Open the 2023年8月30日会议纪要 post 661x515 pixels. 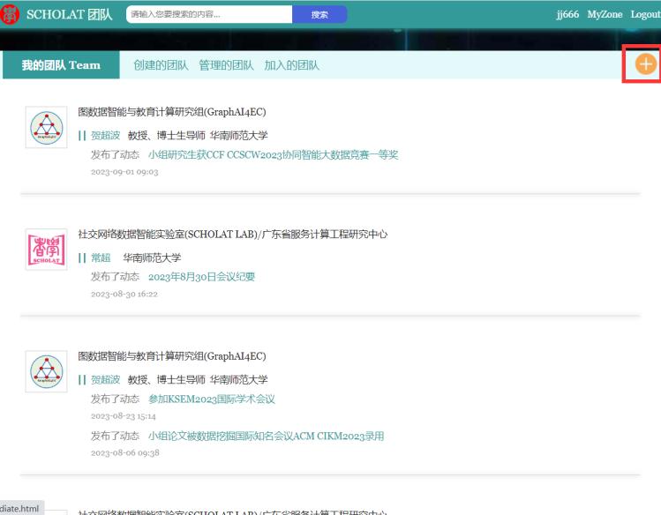click(201, 277)
